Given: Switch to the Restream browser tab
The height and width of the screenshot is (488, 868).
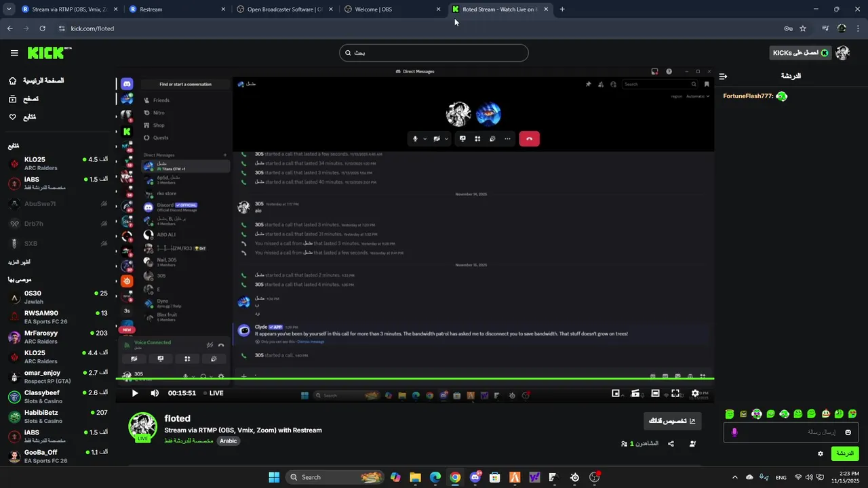Looking at the screenshot, I should [x=178, y=9].
